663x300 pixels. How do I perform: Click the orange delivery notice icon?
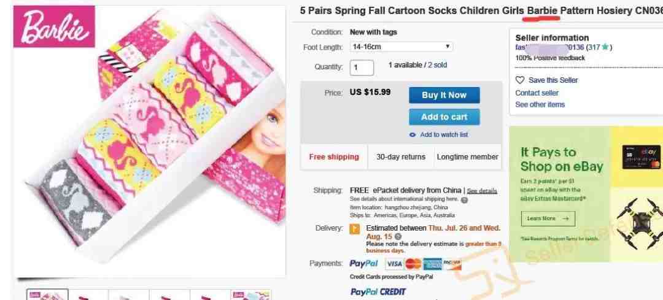354,229
